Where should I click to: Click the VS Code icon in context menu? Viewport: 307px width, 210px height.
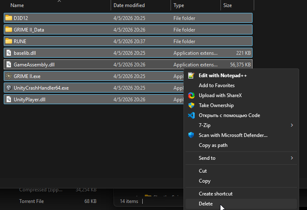point(191,115)
